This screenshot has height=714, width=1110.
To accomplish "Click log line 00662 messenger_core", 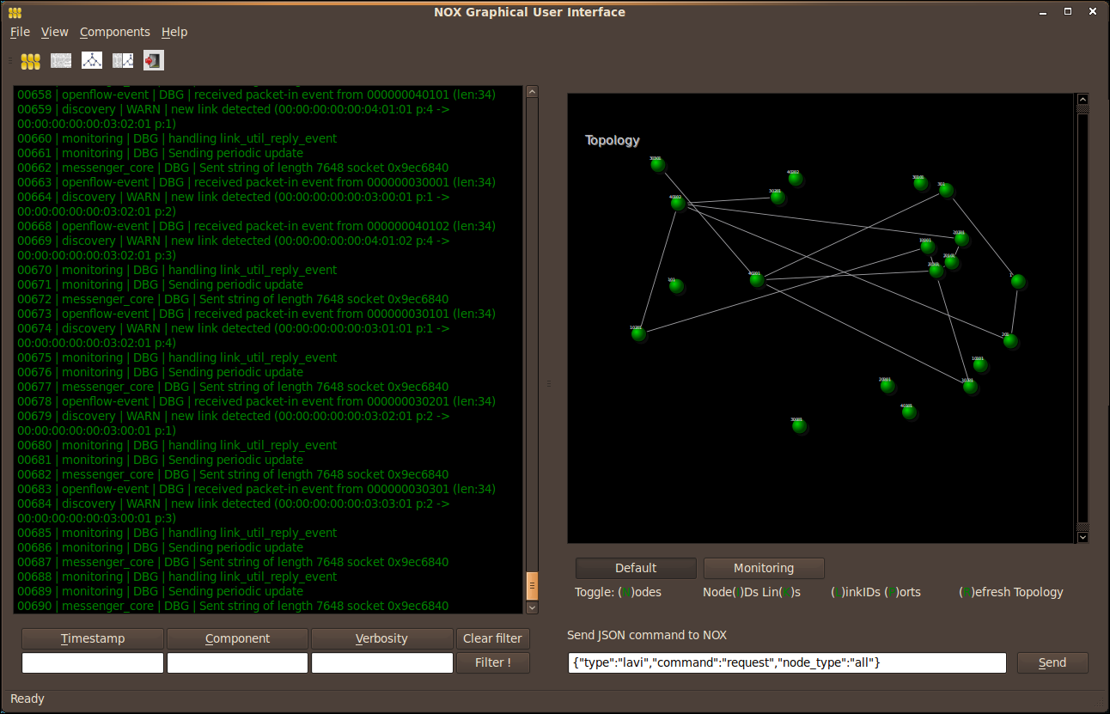I will point(233,168).
